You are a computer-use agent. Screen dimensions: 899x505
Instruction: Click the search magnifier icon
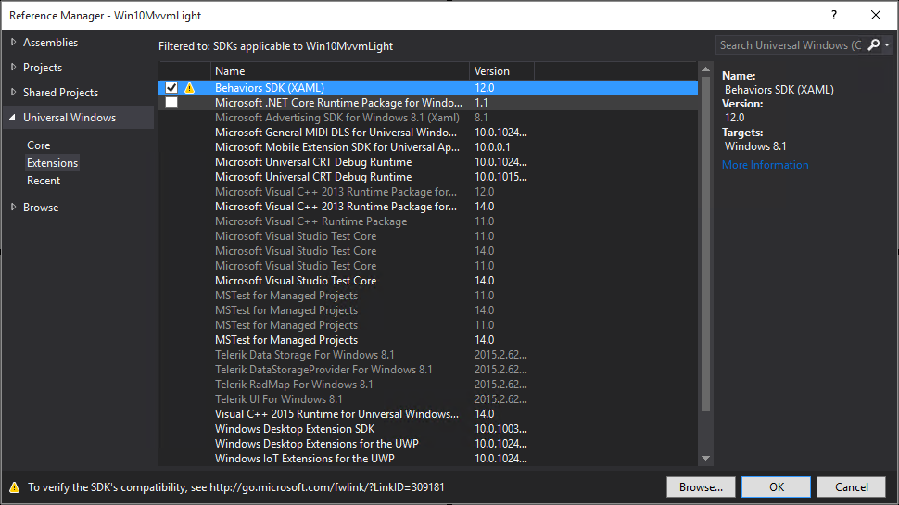click(x=873, y=44)
